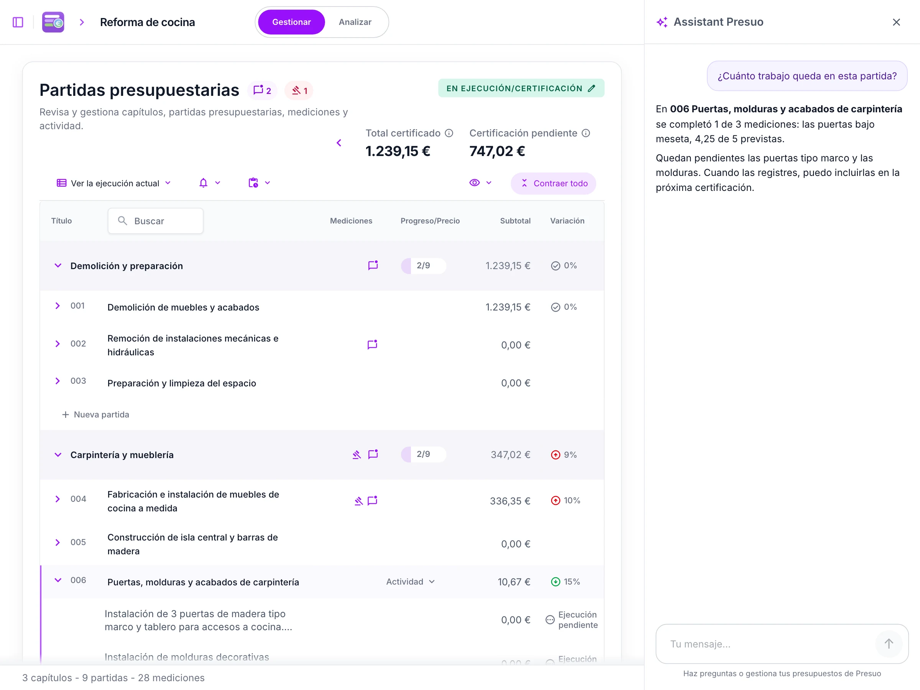
Task: Open comment icon on partida 002
Action: tap(372, 344)
